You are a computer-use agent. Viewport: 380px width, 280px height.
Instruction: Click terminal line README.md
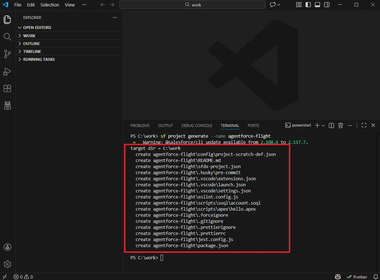point(178,161)
